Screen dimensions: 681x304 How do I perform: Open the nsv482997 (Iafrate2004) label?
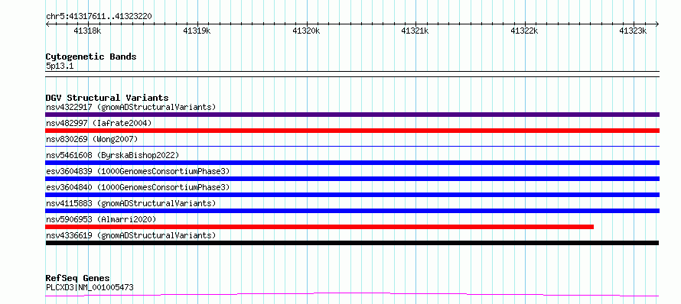click(99, 123)
